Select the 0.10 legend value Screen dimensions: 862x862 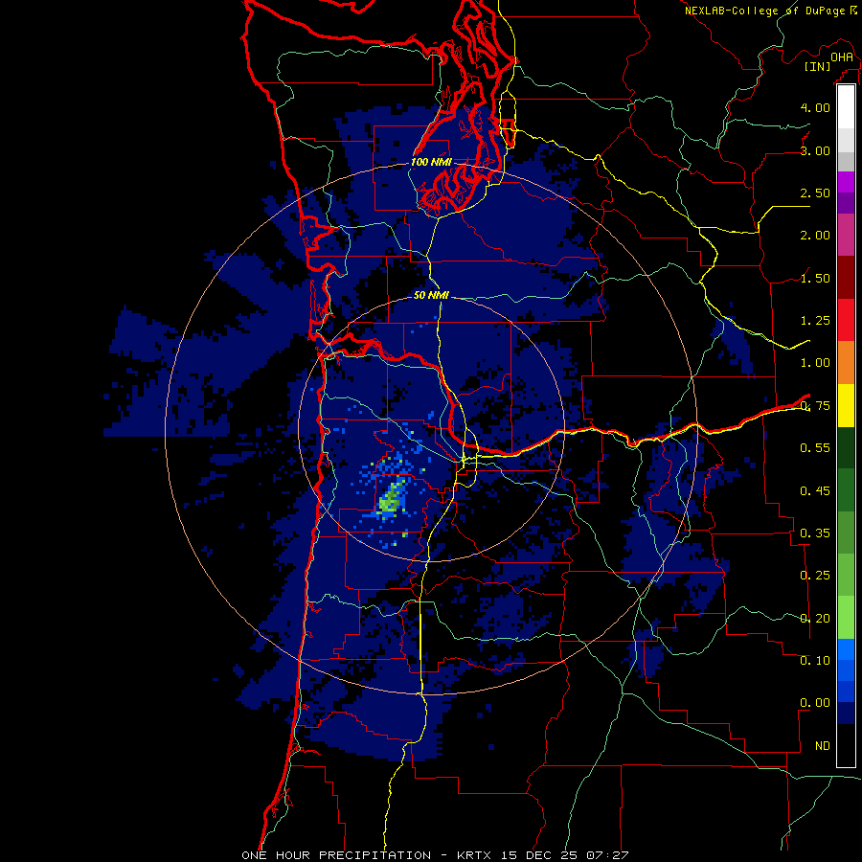[815, 660]
